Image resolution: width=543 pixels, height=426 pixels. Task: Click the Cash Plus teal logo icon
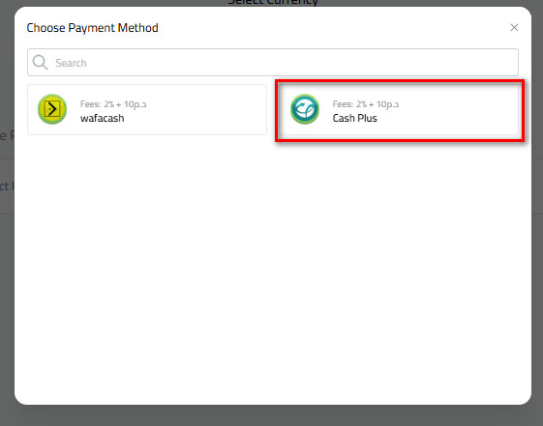[304, 109]
